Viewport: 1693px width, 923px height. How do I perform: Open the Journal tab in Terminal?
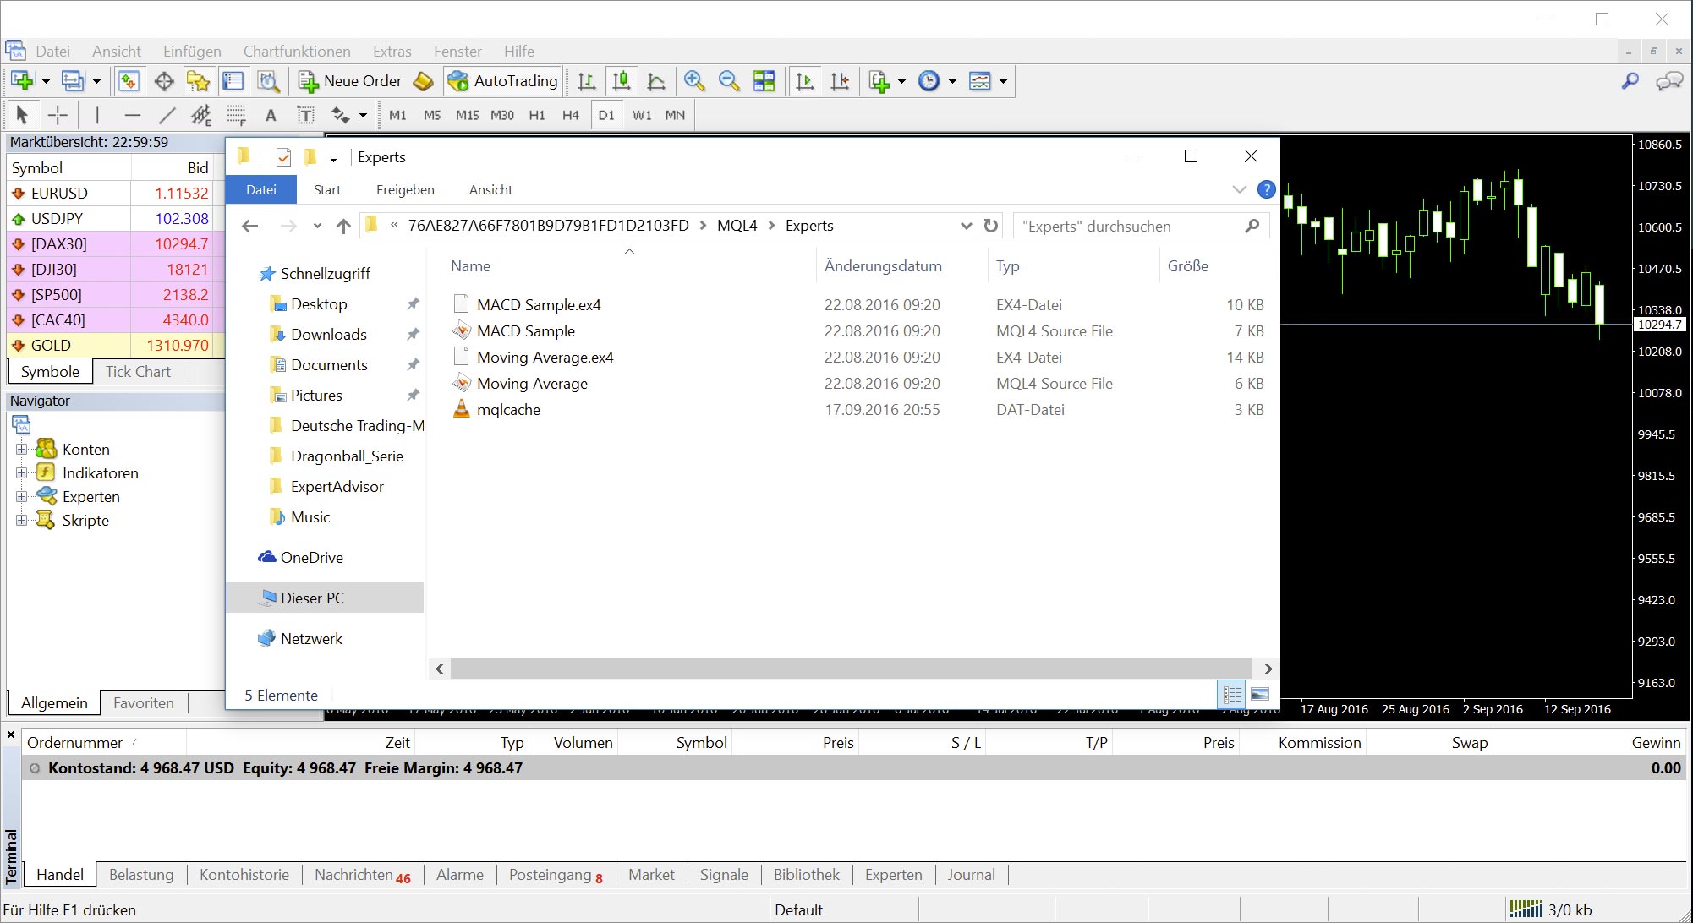(971, 875)
